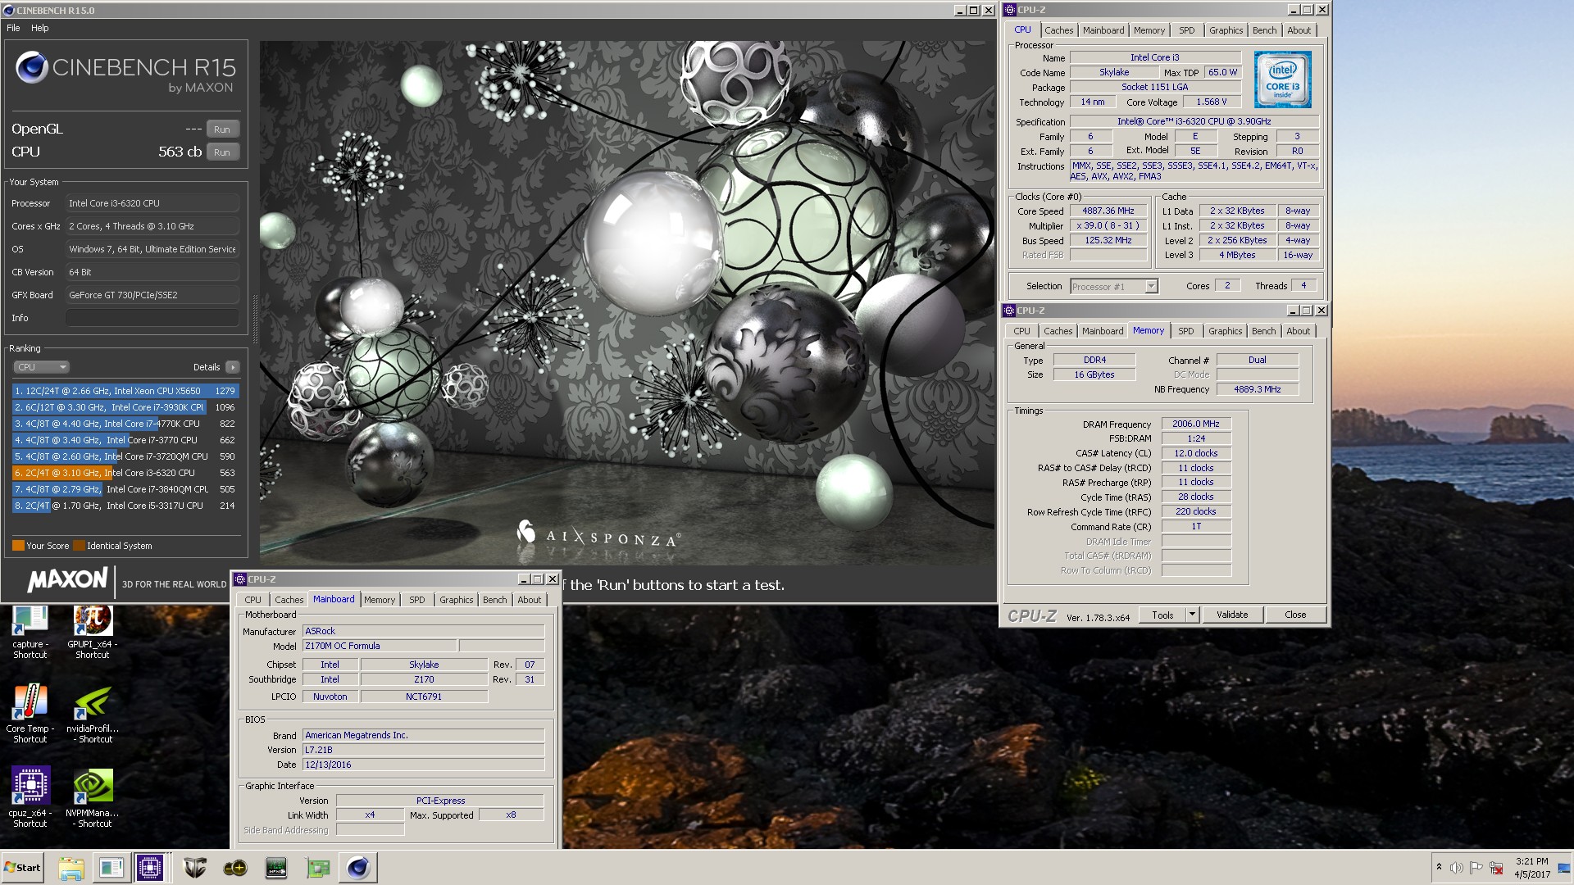
Task: Switch to Cinebench in the taskbar
Action: tap(358, 868)
